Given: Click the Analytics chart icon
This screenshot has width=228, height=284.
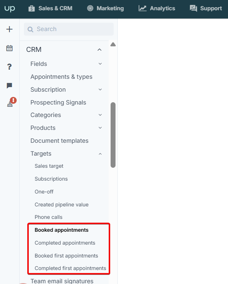Looking at the screenshot, I should pos(142,8).
